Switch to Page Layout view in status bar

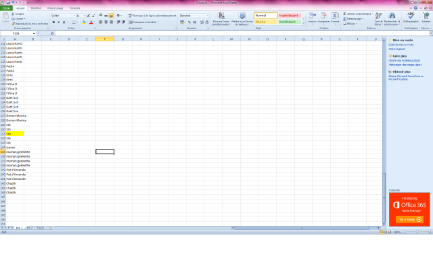(x=385, y=232)
